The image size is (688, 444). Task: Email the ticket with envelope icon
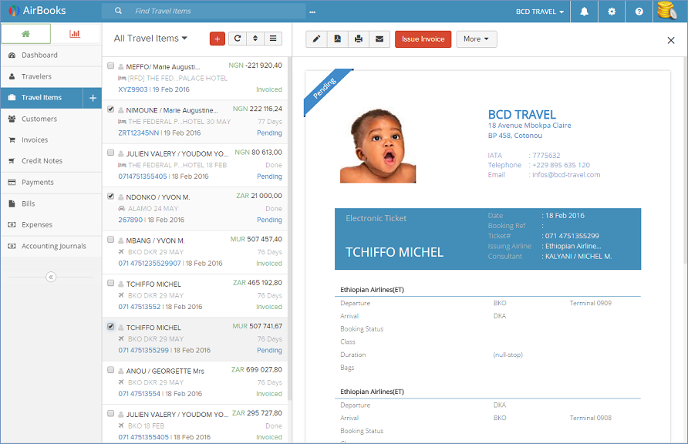379,39
